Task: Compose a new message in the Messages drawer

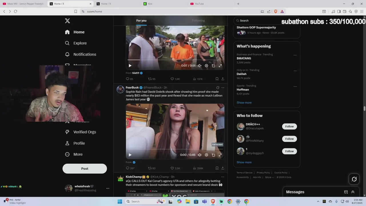Action: (x=346, y=192)
